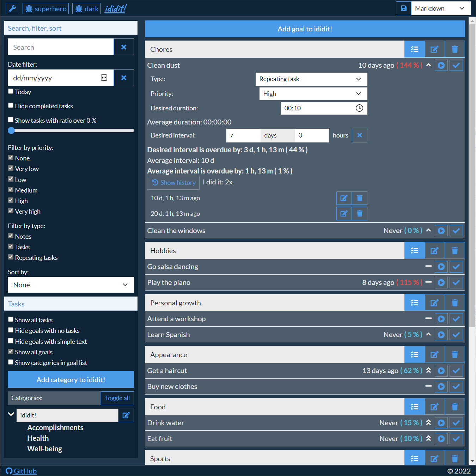The height and width of the screenshot is (476, 476).
Task: Toggle Show tasks with ratio over 0 %
Action: click(11, 120)
